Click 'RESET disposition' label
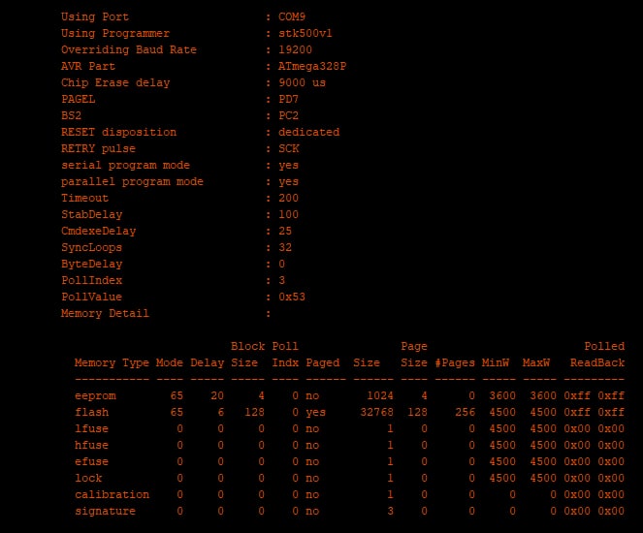Image resolution: width=643 pixels, height=533 pixels. [x=119, y=132]
